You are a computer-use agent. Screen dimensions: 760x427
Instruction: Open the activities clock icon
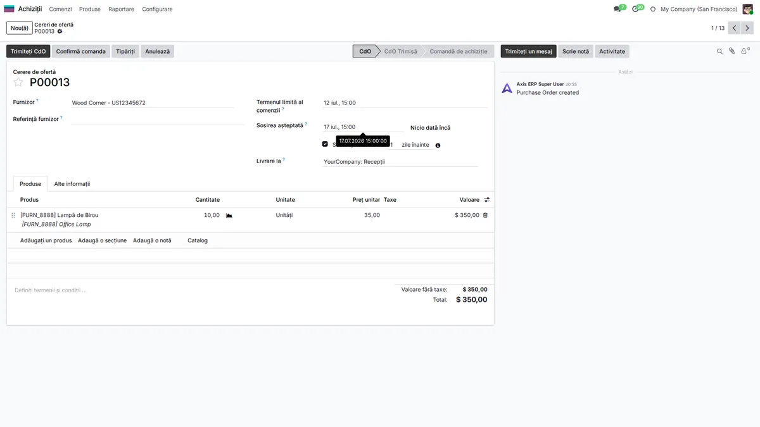pos(636,9)
